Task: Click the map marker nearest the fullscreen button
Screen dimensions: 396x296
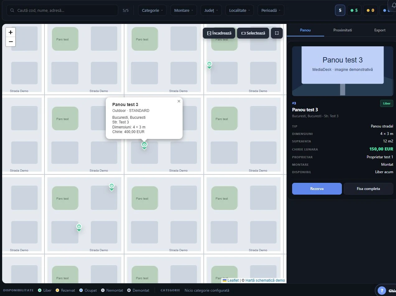Action: coord(209,65)
